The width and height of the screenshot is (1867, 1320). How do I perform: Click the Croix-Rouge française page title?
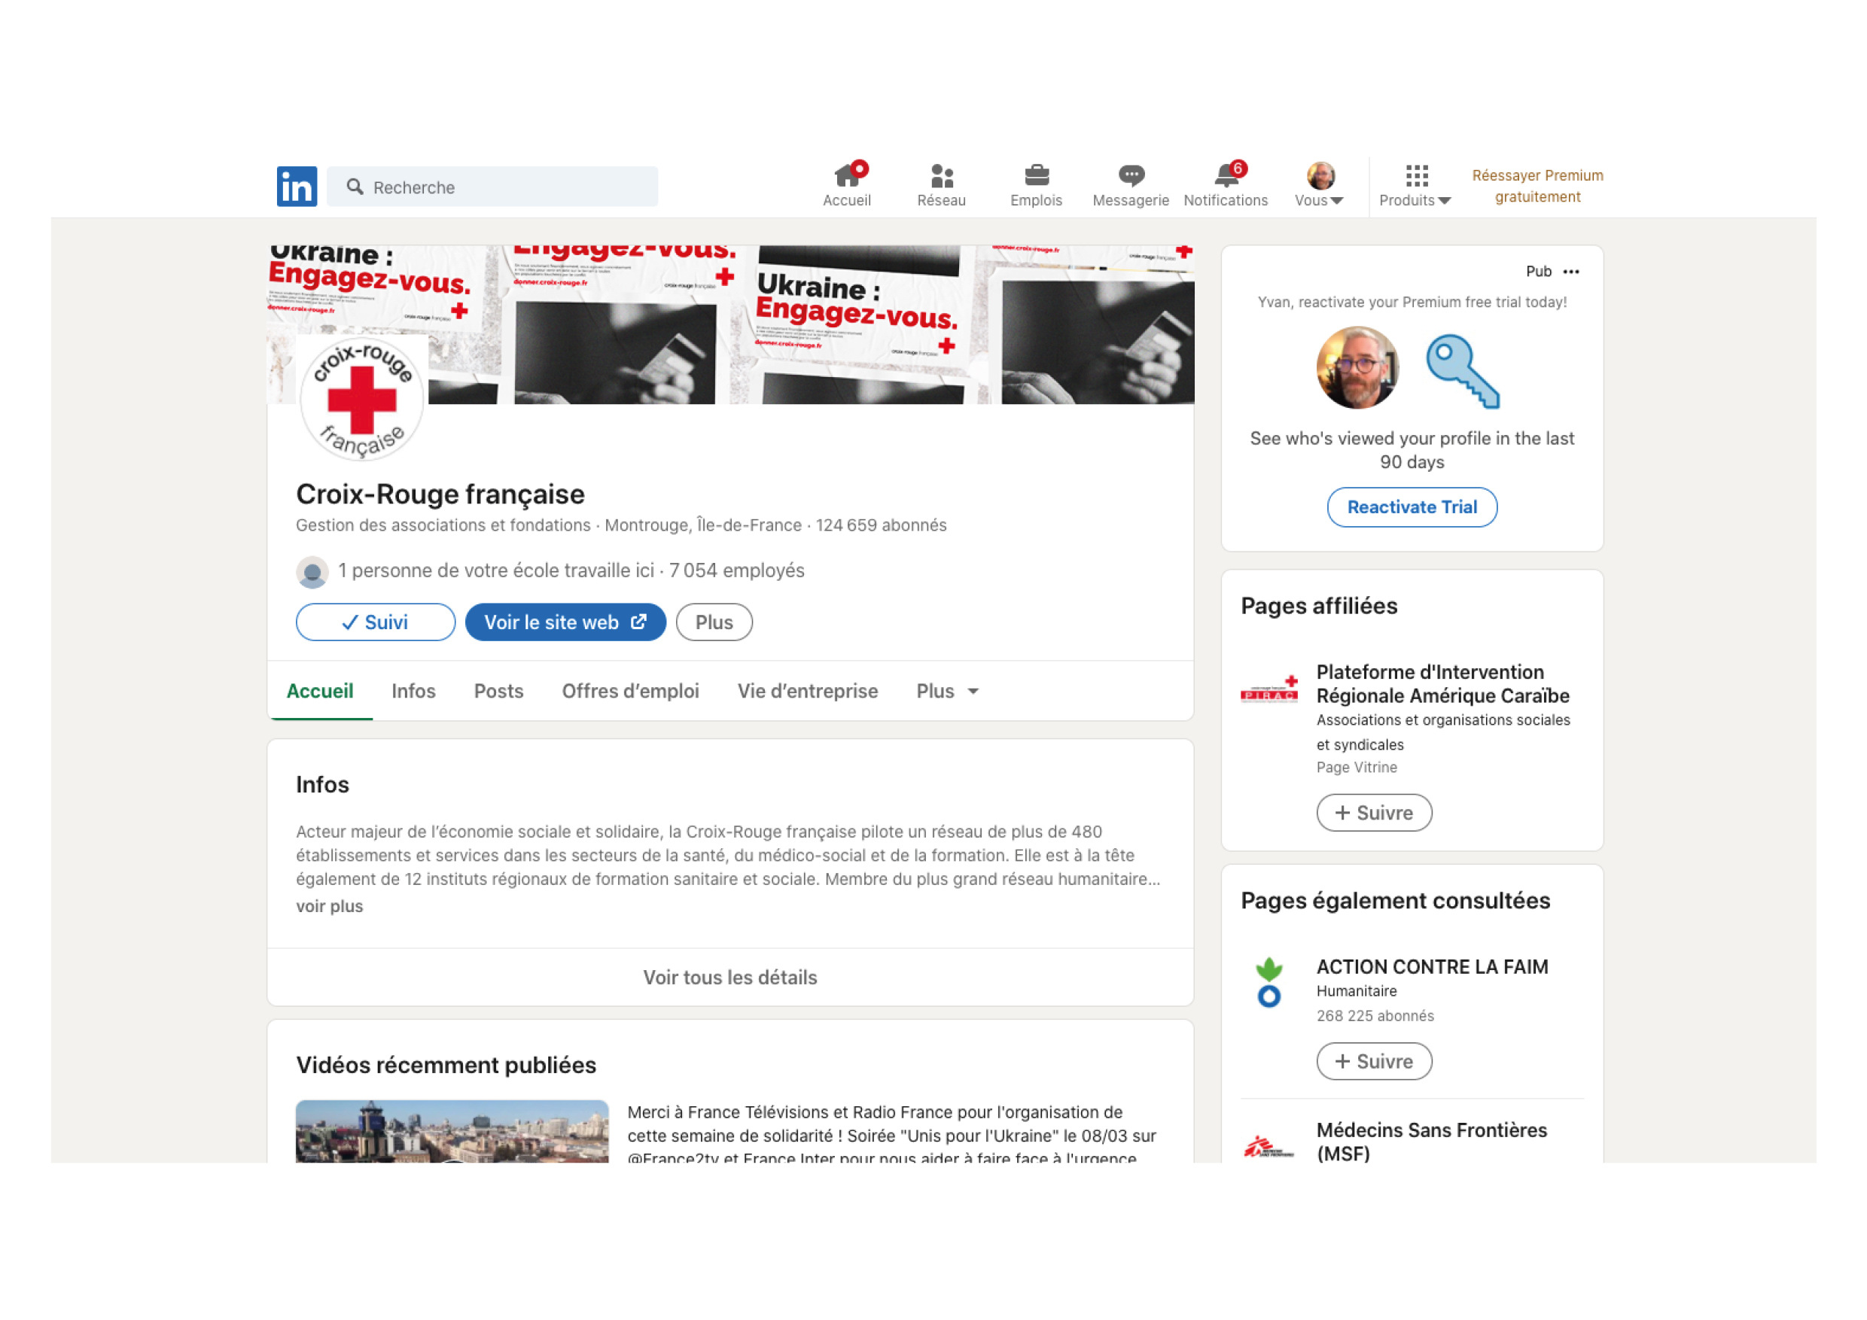click(440, 495)
